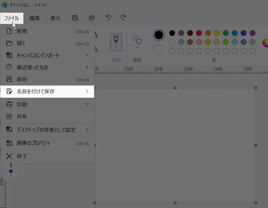Select secondary color 2 white circle

159,49
